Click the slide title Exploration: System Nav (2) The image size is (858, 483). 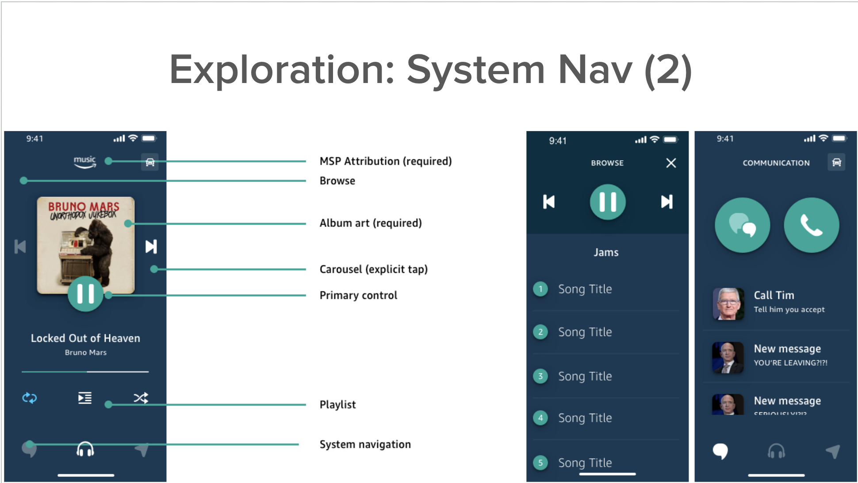431,70
